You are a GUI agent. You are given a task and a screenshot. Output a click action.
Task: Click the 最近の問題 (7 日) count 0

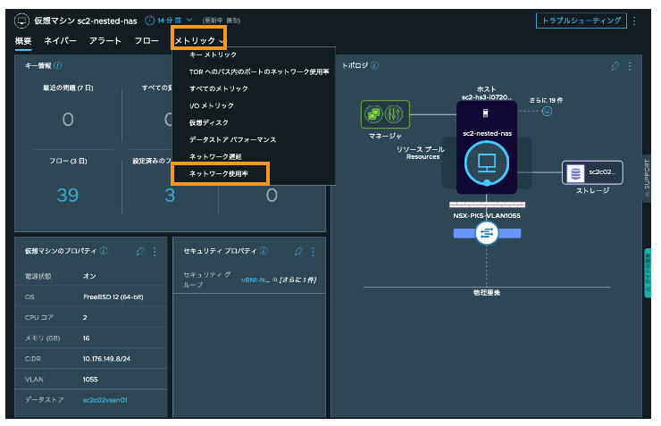point(68,120)
